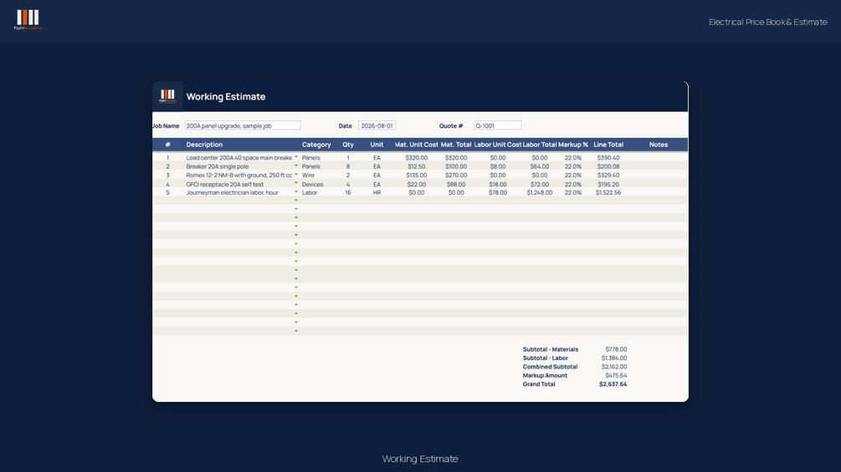Image resolution: width=841 pixels, height=472 pixels.
Task: Click the Job Name input field
Action: click(243, 125)
